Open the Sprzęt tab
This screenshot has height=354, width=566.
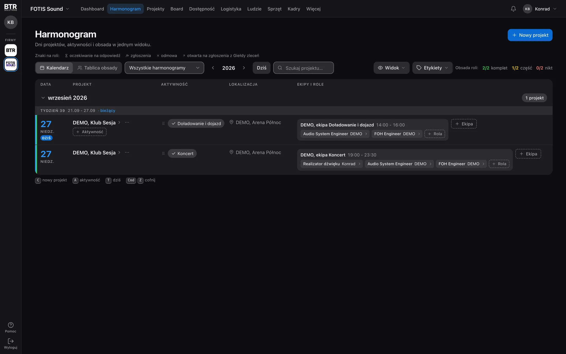tap(275, 9)
